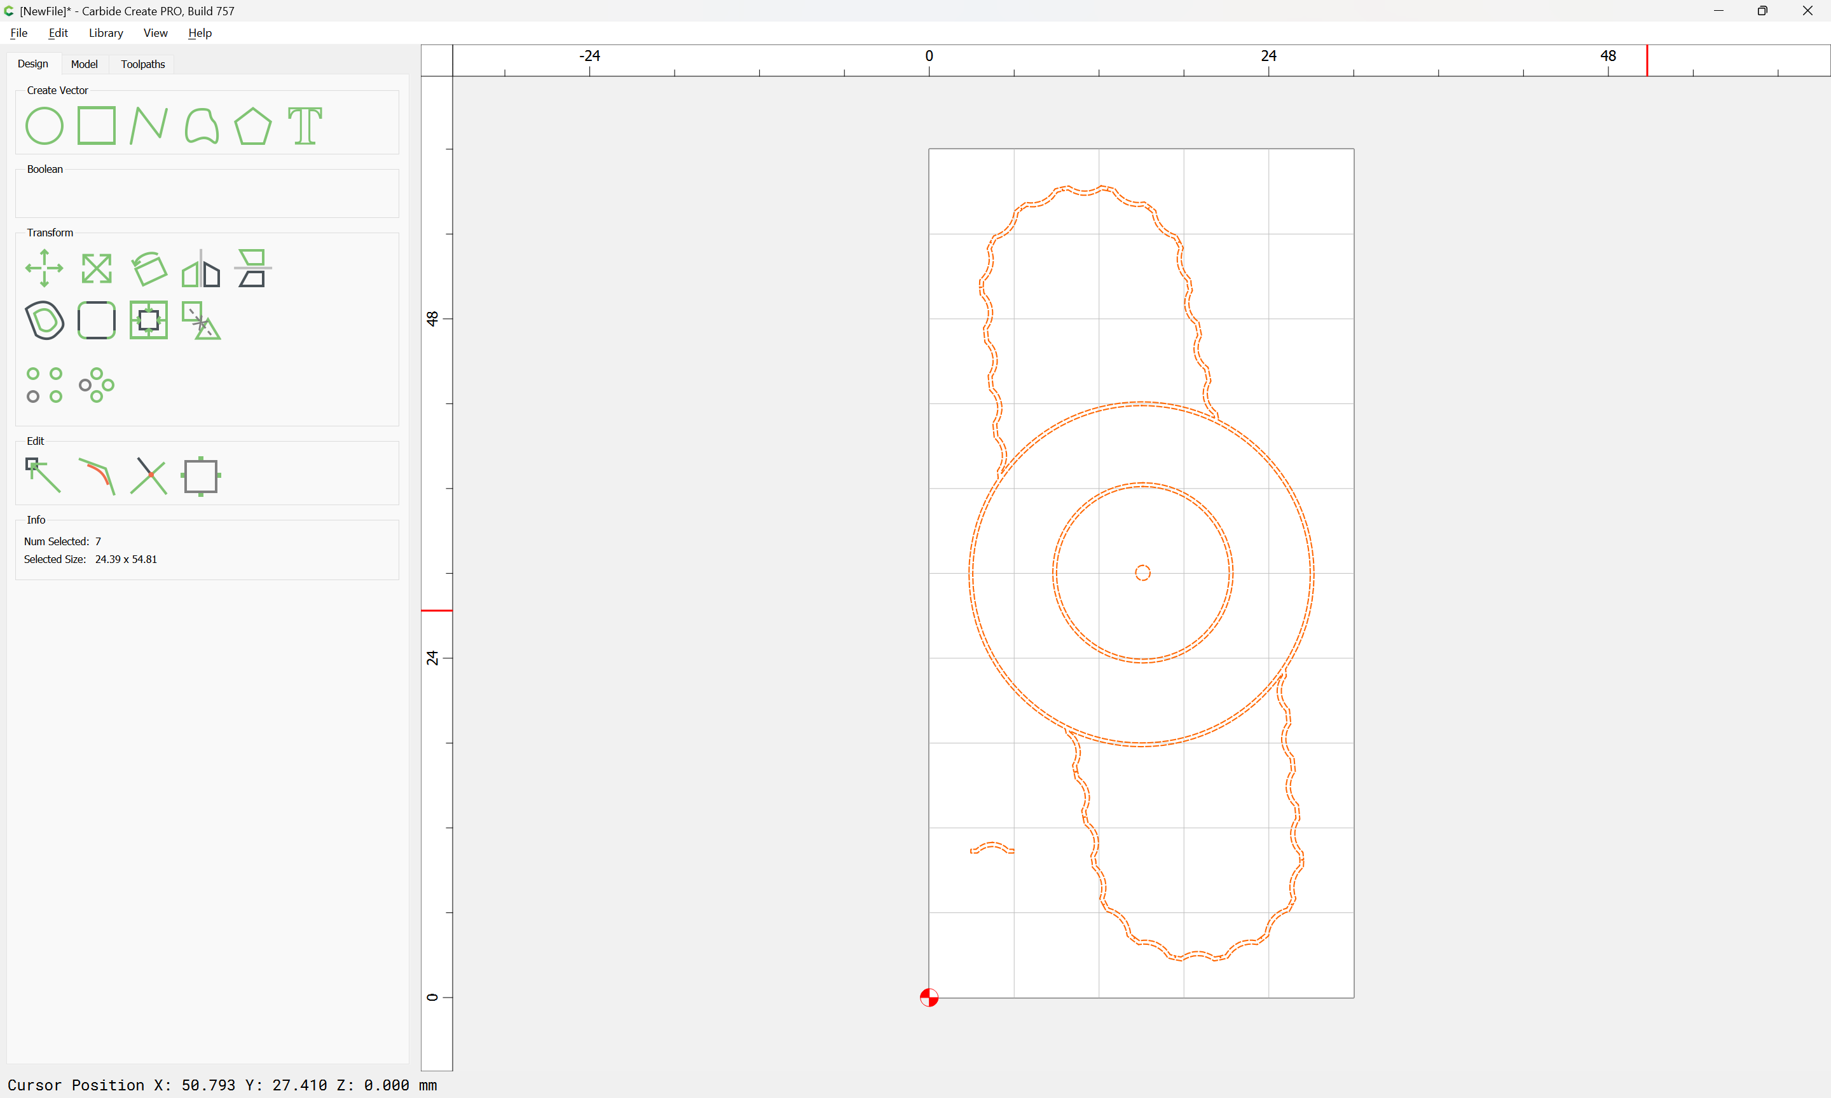Screen dimensions: 1831x1098
Task: Open the Circular Array tool
Action: pos(96,384)
